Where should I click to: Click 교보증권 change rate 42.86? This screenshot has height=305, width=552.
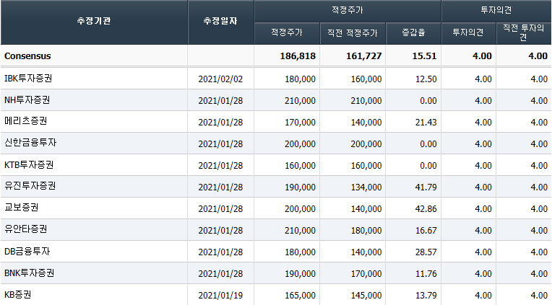(426, 208)
